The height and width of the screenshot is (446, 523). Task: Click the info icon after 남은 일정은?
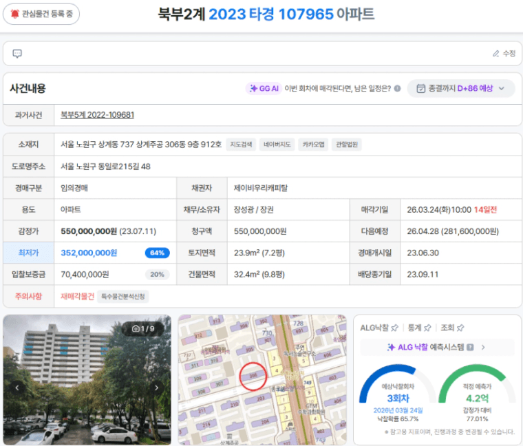coord(397,89)
